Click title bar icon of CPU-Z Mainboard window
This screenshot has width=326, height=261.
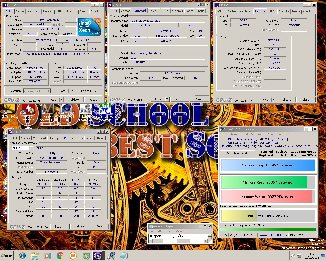[110, 4]
